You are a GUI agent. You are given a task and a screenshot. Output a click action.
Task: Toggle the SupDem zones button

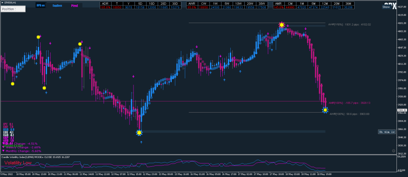(58, 6)
